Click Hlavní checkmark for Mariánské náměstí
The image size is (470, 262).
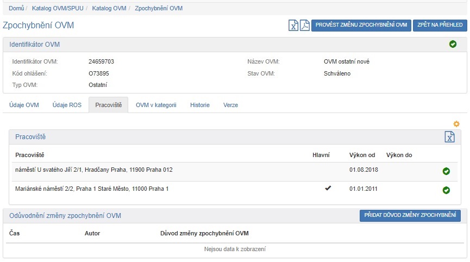(x=328, y=188)
